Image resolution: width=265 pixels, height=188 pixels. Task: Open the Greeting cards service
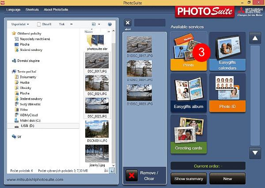click(189, 134)
